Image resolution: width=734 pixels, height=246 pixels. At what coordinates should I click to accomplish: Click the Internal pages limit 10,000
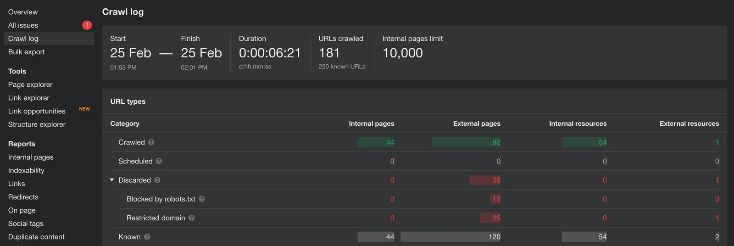(403, 53)
